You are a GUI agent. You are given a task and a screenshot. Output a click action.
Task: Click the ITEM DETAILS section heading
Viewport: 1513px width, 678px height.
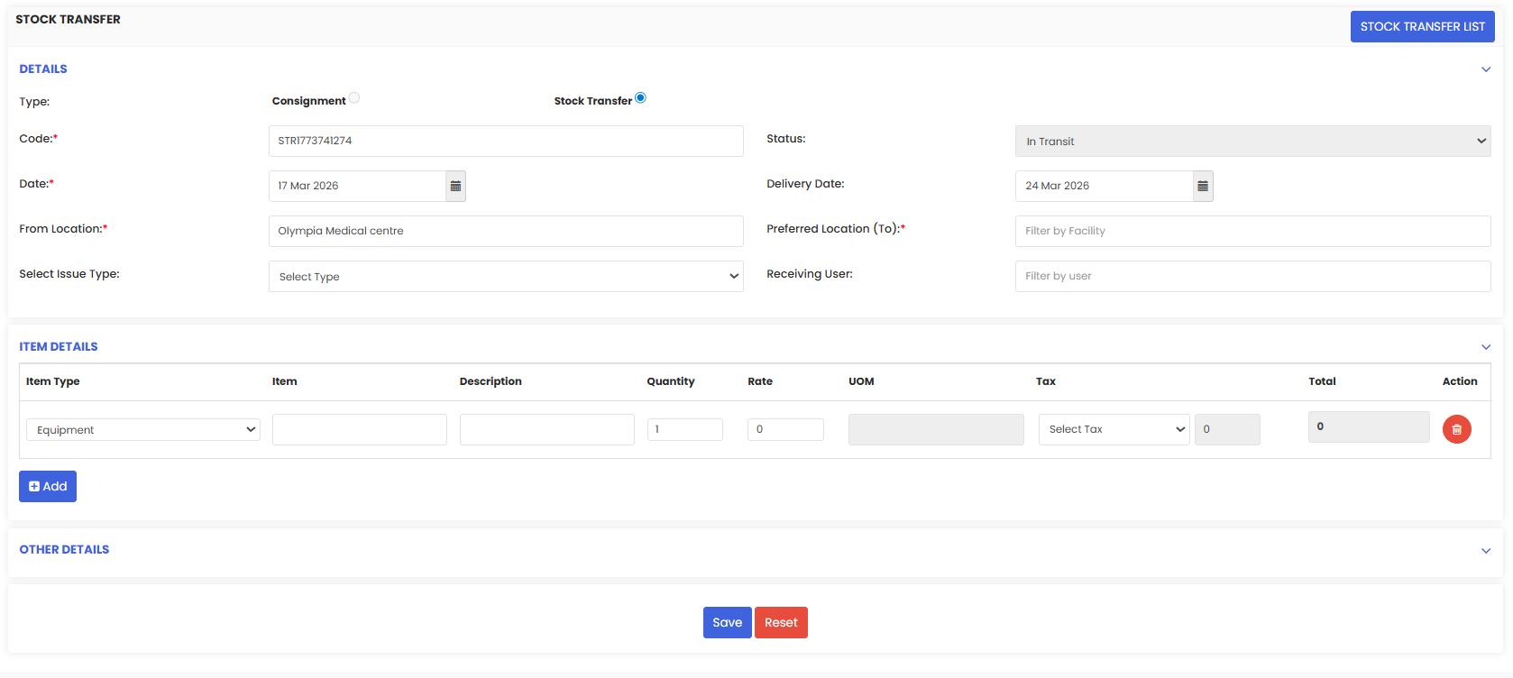click(59, 347)
